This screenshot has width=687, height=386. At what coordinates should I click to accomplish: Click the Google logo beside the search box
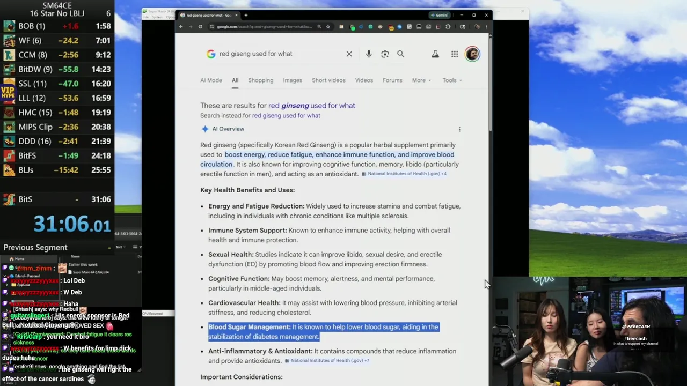click(x=211, y=54)
